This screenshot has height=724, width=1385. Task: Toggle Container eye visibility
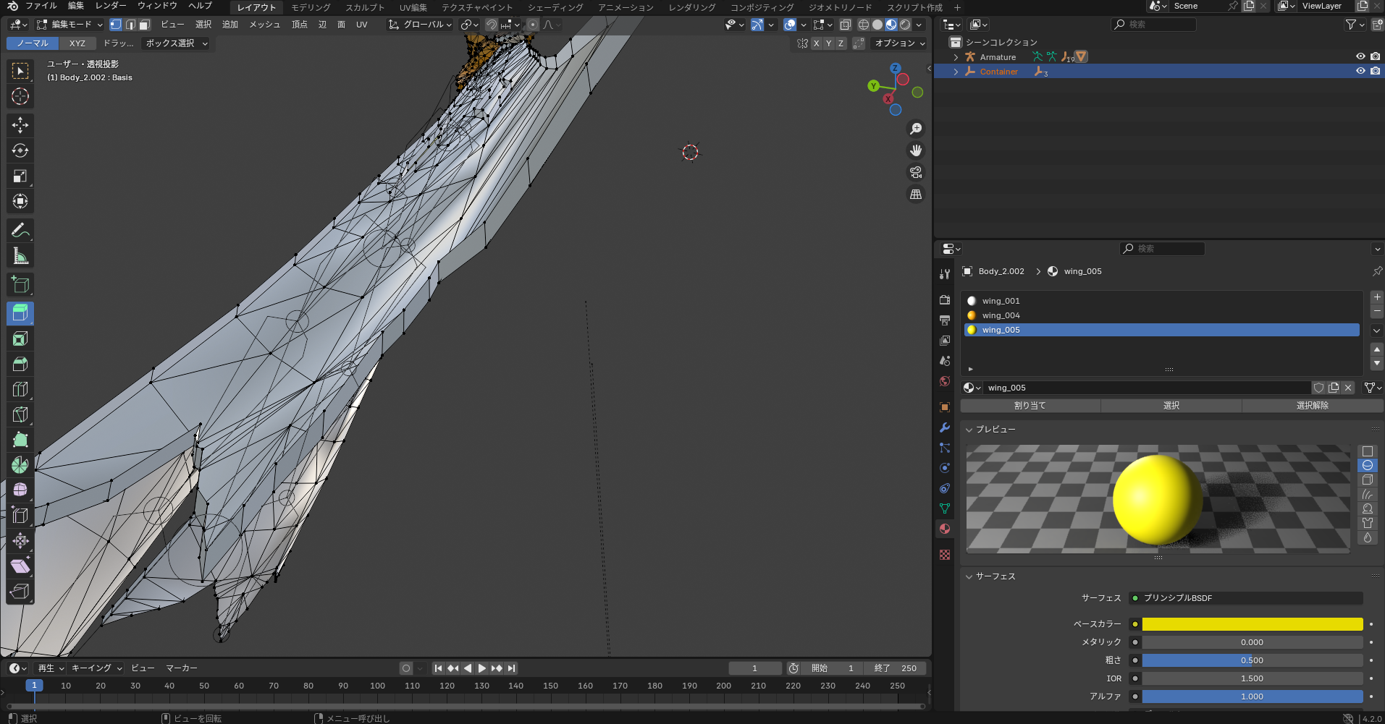[x=1360, y=71]
